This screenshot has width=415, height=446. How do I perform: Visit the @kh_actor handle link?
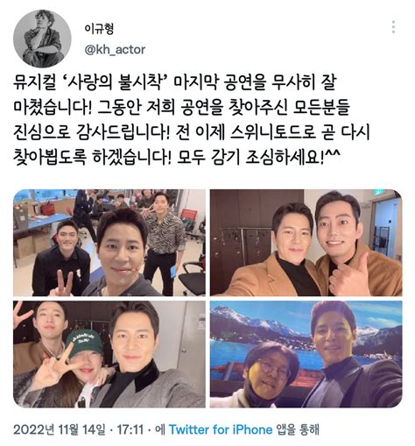[x=115, y=50]
